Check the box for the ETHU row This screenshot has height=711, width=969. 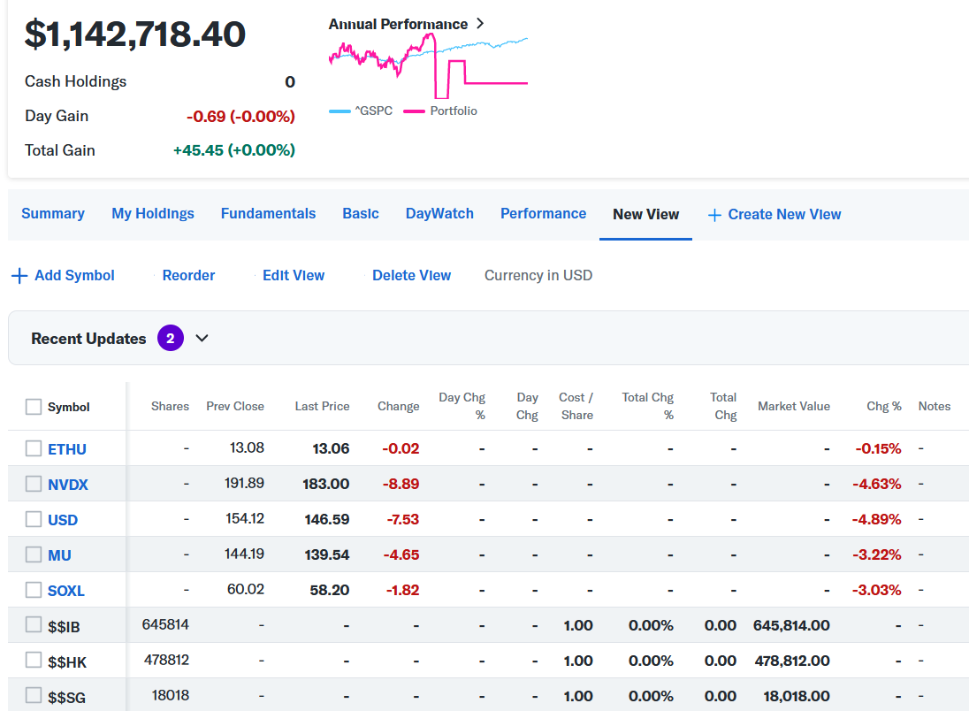pyautogui.click(x=34, y=448)
